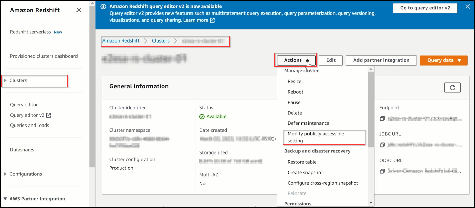The height and width of the screenshot is (208, 475).
Task: Click the Actions menu scrollbar thumb
Action: click(371, 109)
